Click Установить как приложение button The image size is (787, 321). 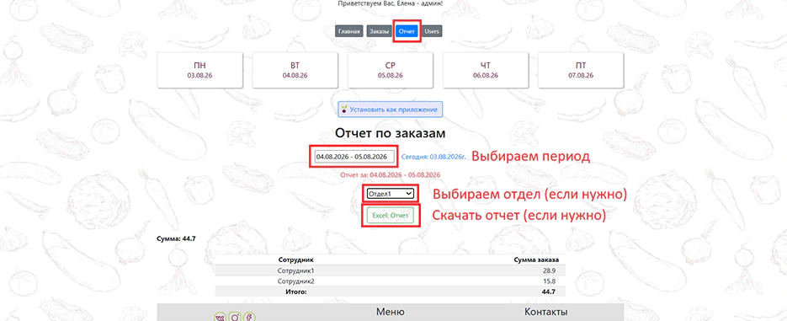pos(391,109)
